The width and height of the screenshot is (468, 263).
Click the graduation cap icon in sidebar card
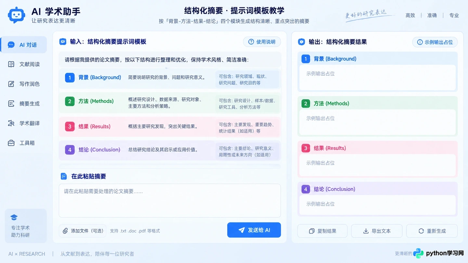point(14,218)
